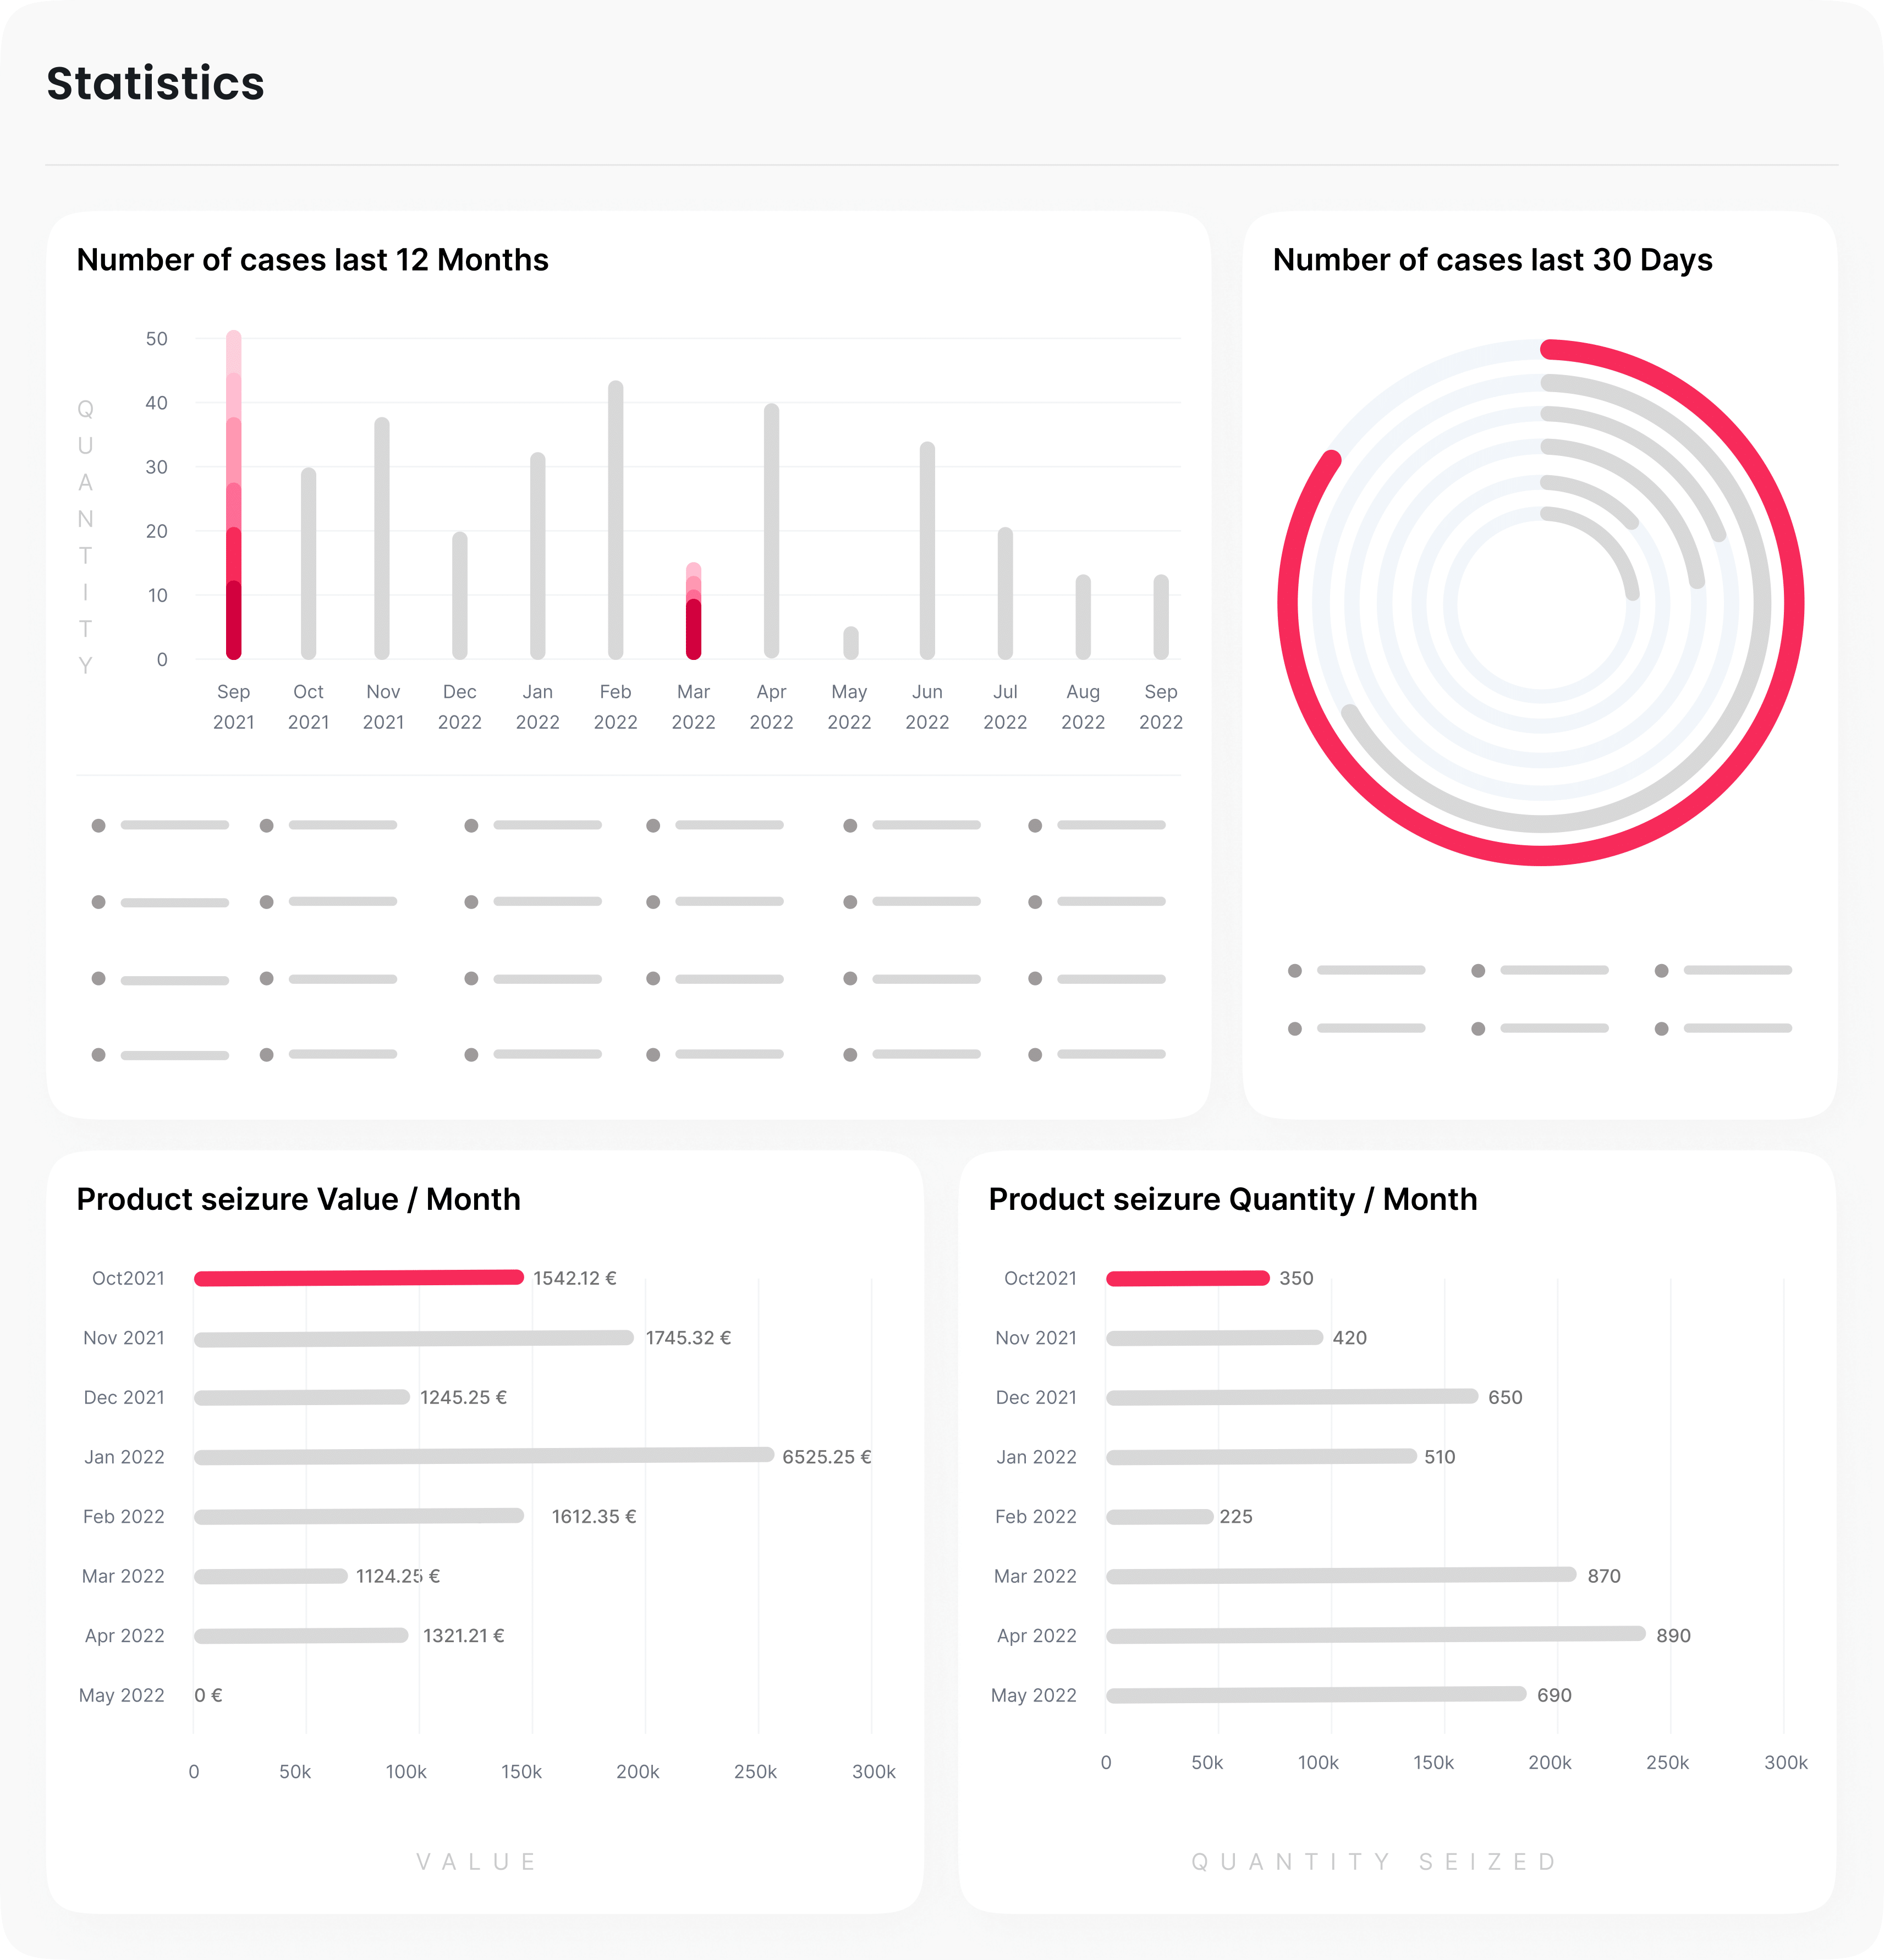Click the Mar 2022 bar labeled 1124.25 €
Screen dimensions: 1884x1960
point(271,1576)
